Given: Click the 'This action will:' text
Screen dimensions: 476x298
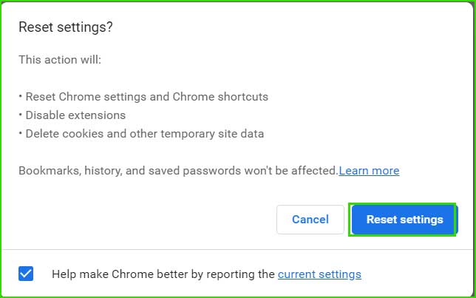Looking at the screenshot, I should coord(60,60).
